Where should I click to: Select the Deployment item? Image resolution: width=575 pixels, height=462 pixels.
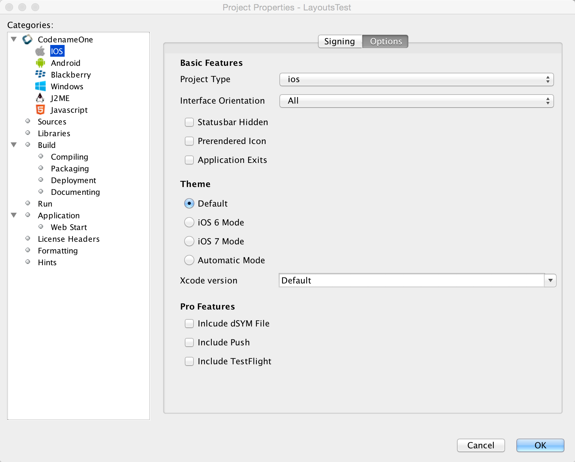click(x=73, y=180)
